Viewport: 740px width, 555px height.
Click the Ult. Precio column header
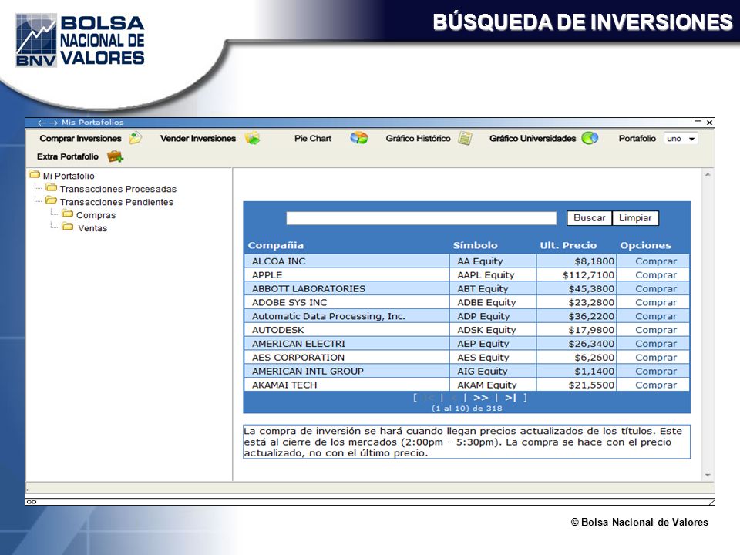[568, 245]
